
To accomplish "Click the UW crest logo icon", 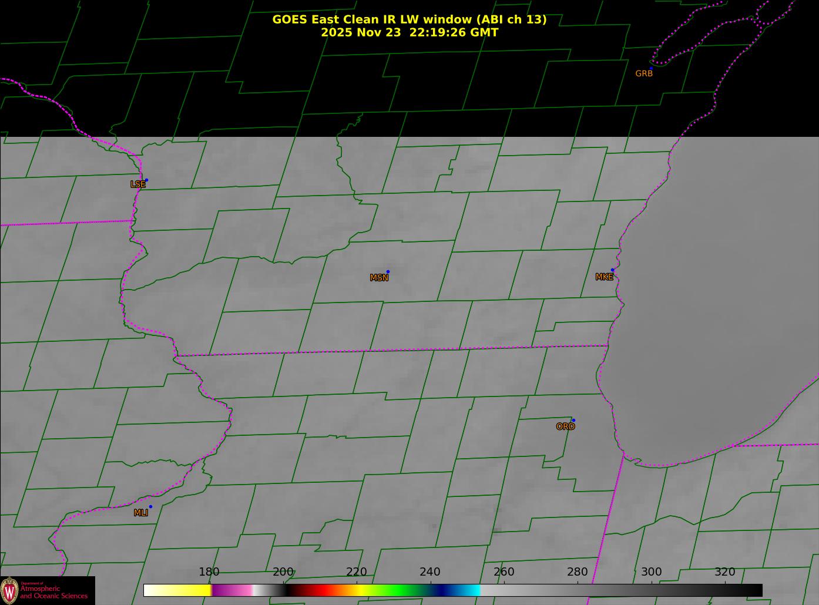I will click(x=9, y=590).
